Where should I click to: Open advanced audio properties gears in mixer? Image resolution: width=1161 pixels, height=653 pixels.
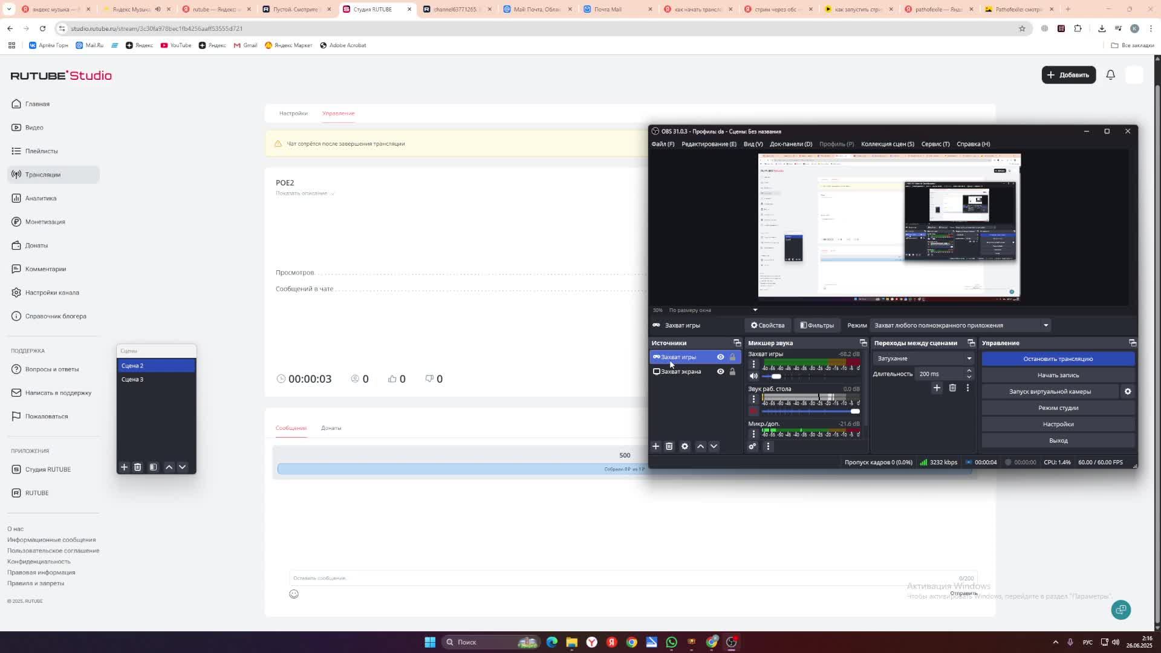pyautogui.click(x=752, y=446)
